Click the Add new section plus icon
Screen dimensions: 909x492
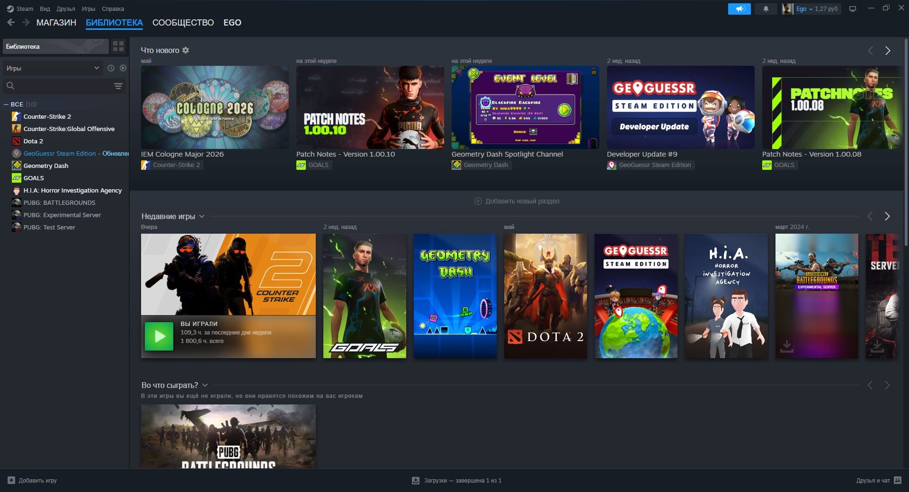click(x=478, y=201)
